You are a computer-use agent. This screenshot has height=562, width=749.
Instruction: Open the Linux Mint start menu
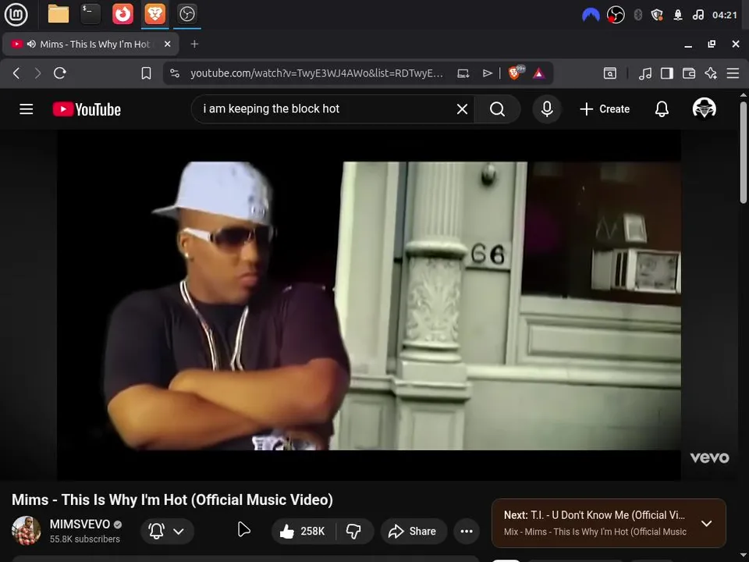click(16, 14)
